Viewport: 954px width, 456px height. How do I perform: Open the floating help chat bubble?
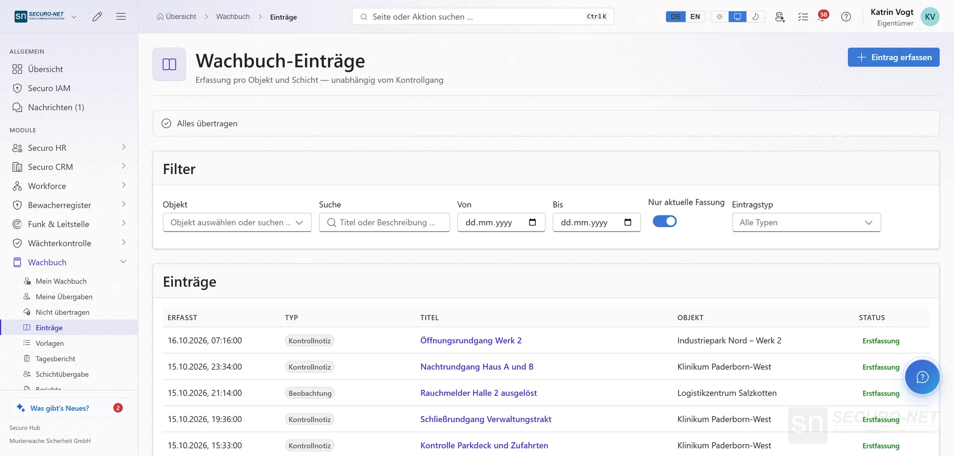click(922, 377)
